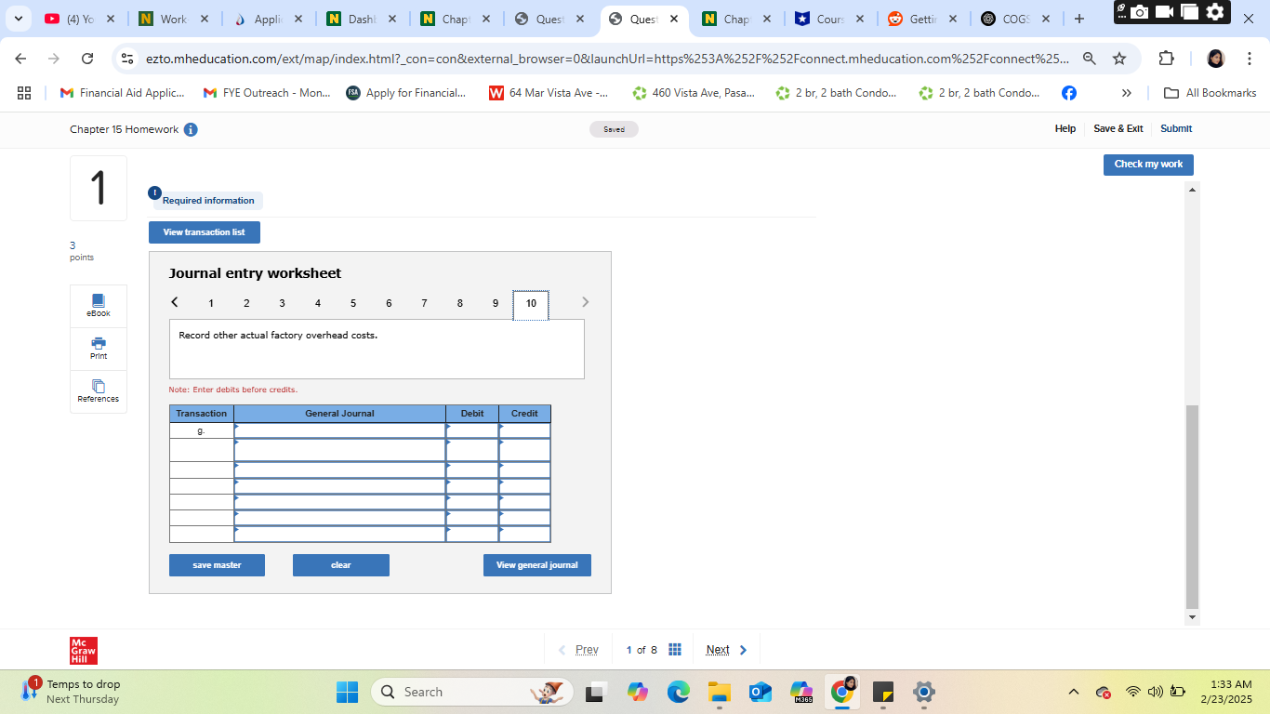Go to next journal entry with right chevron
This screenshot has width=1270, height=714.
point(585,302)
